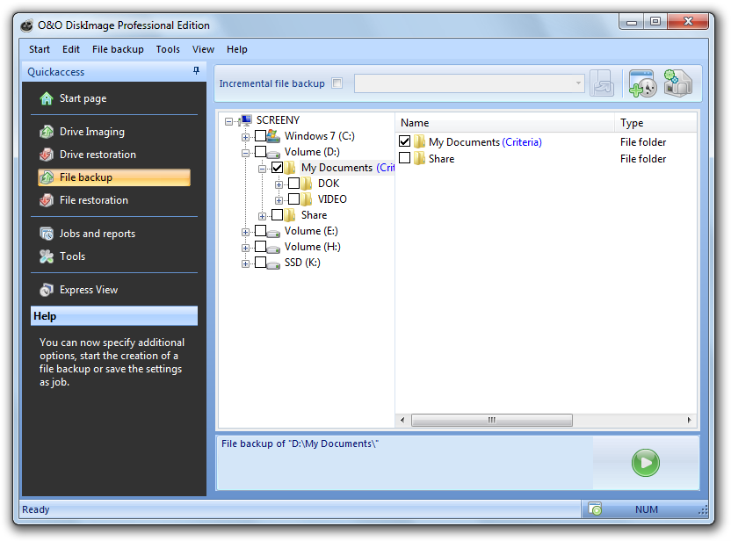Screen dimensions: 731x541
Task: Expand the VIDEO folder node
Action: click(x=279, y=201)
